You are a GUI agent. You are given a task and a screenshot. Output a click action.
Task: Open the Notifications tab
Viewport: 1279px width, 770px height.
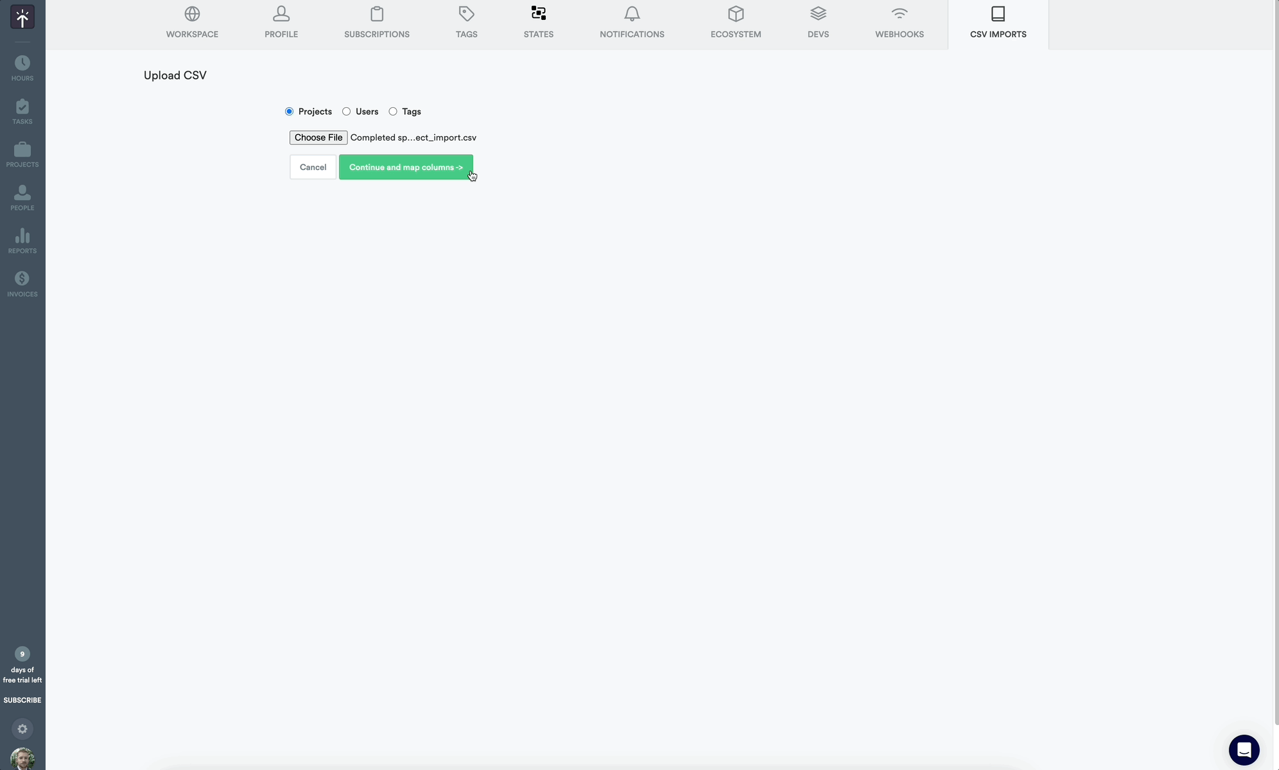click(632, 23)
